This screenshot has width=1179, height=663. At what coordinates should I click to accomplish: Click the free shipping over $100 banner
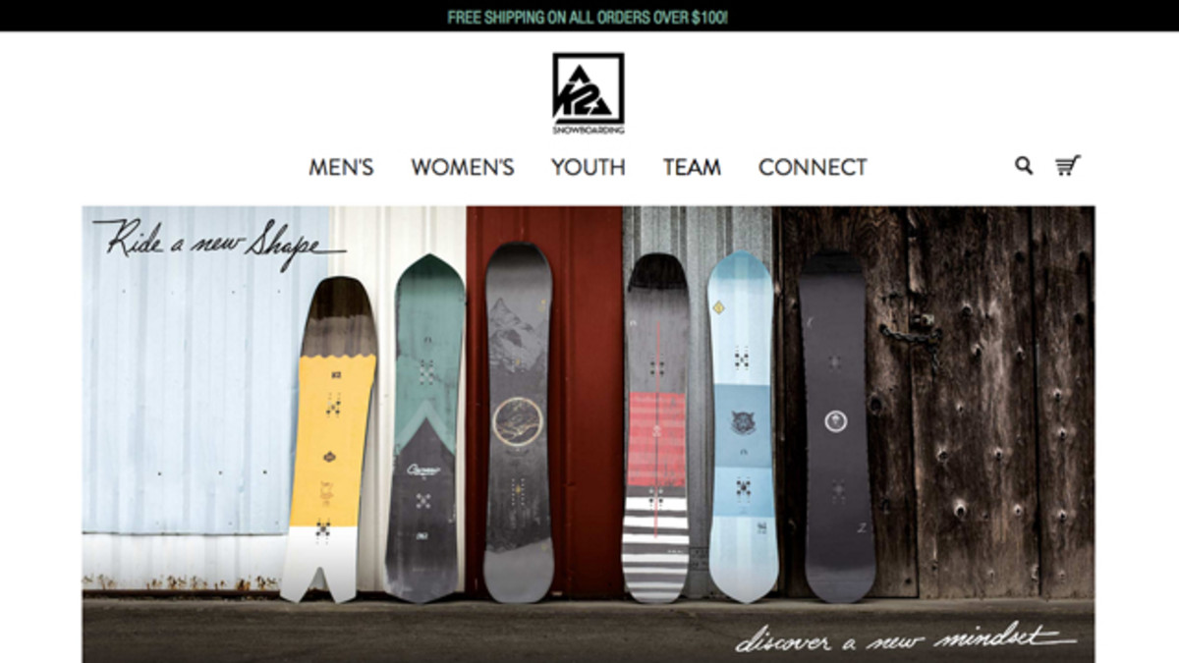[x=588, y=17]
